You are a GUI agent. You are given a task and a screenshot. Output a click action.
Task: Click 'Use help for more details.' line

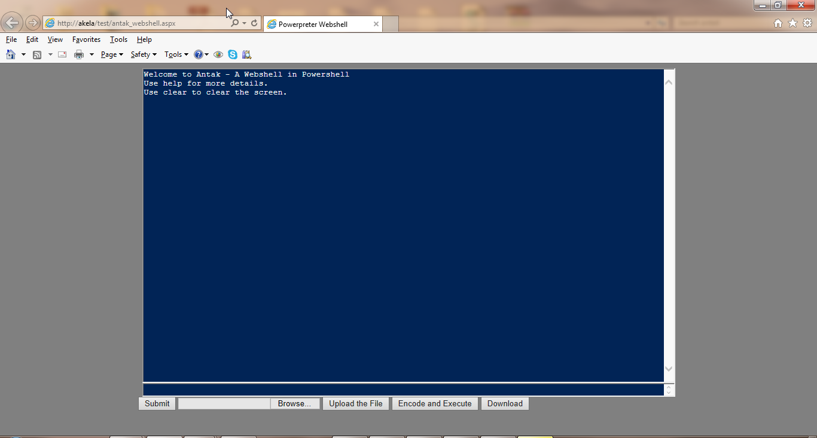206,83
